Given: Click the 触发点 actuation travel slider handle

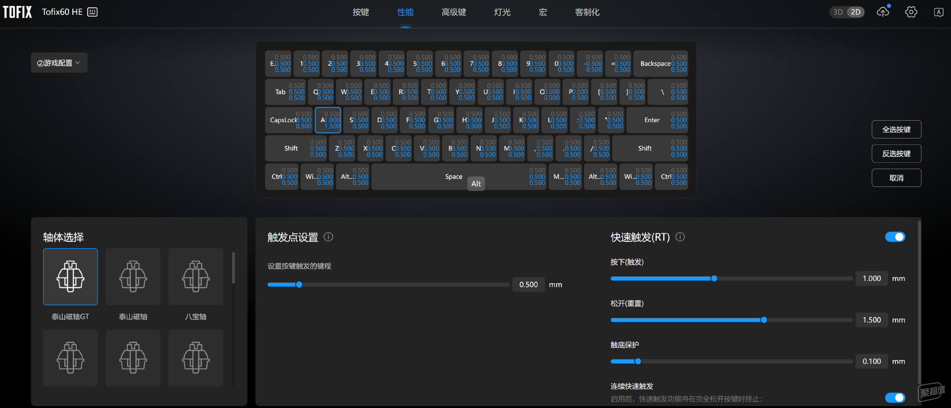Looking at the screenshot, I should (299, 284).
